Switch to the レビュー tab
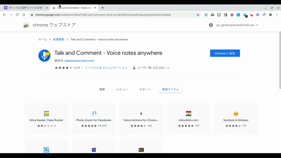This screenshot has width=281, height=158. [122, 89]
